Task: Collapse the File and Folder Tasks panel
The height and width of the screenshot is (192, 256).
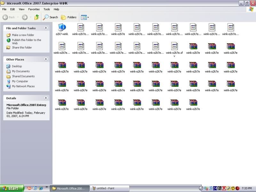Action: 46,28
